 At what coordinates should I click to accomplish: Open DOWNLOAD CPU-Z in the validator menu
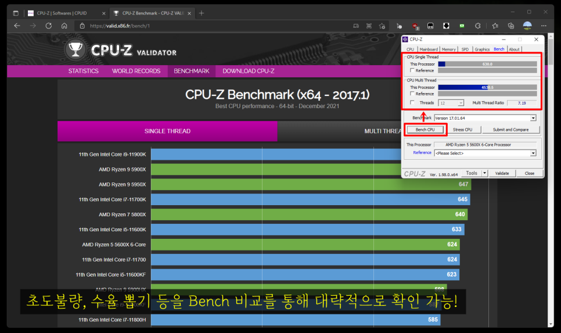click(x=249, y=71)
